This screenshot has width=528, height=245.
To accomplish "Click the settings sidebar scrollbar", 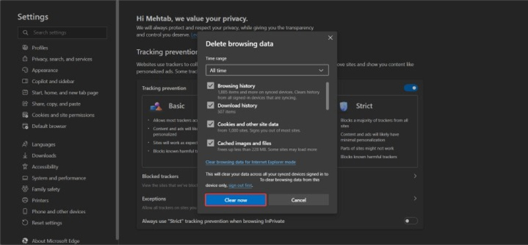I will point(117,120).
